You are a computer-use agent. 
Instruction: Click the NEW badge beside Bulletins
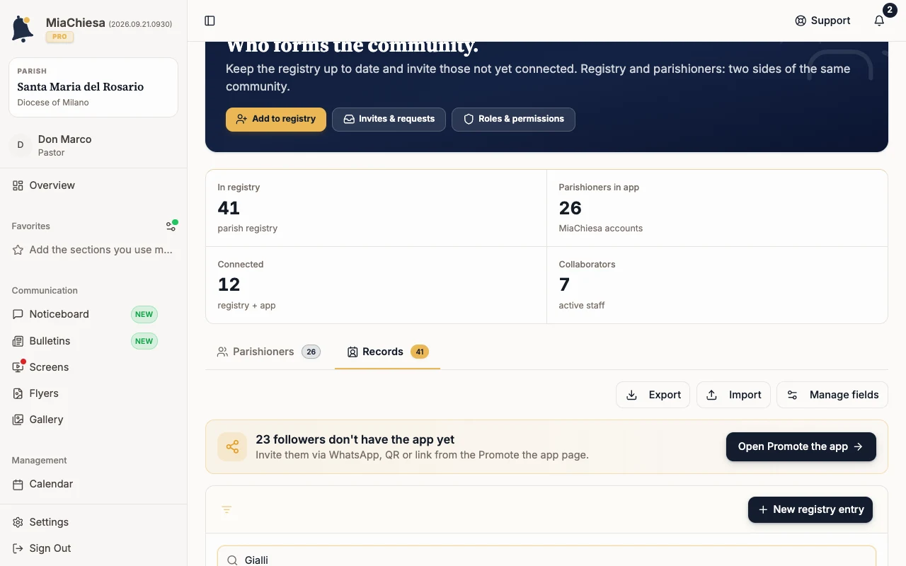point(144,341)
